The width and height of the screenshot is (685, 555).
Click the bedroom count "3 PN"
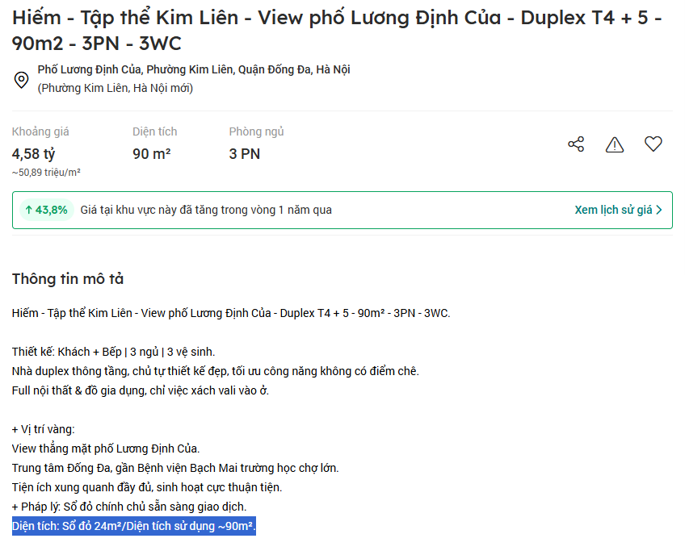(x=245, y=153)
